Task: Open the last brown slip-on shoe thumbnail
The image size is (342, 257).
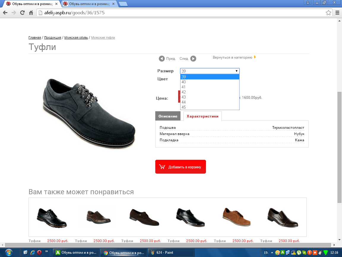Action: [283, 218]
